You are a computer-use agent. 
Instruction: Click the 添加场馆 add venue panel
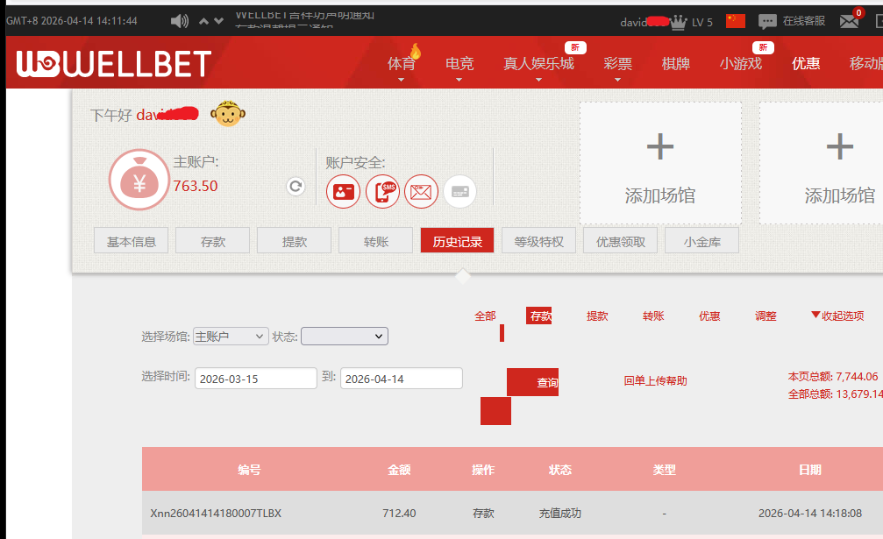click(660, 162)
